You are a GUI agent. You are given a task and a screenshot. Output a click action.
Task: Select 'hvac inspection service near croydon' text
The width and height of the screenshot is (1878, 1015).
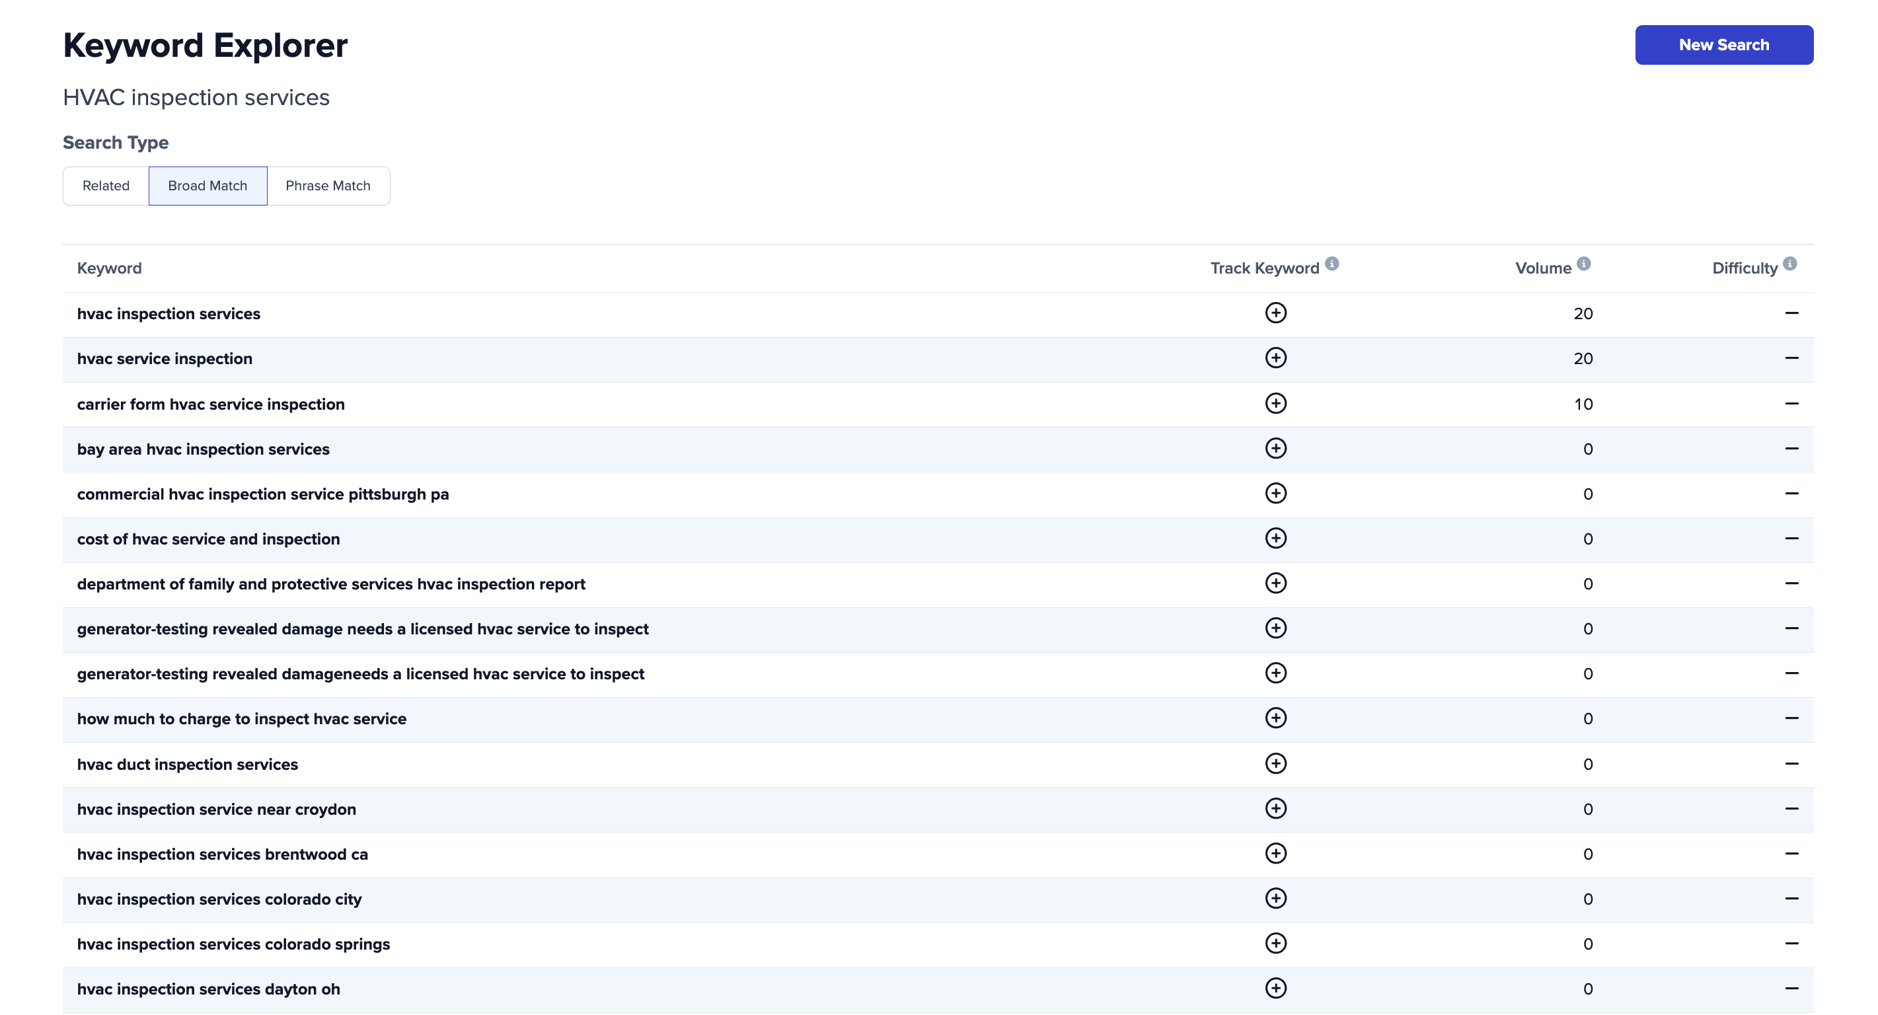pyautogui.click(x=217, y=809)
